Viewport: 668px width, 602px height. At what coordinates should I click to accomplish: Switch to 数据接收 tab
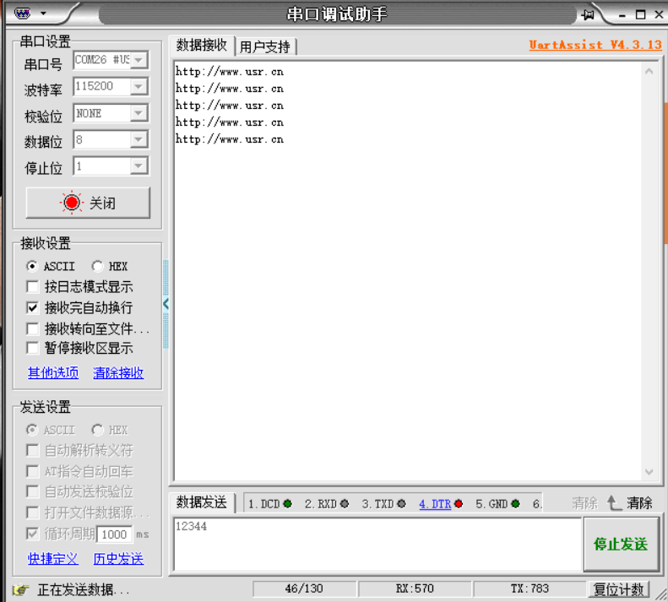(202, 45)
